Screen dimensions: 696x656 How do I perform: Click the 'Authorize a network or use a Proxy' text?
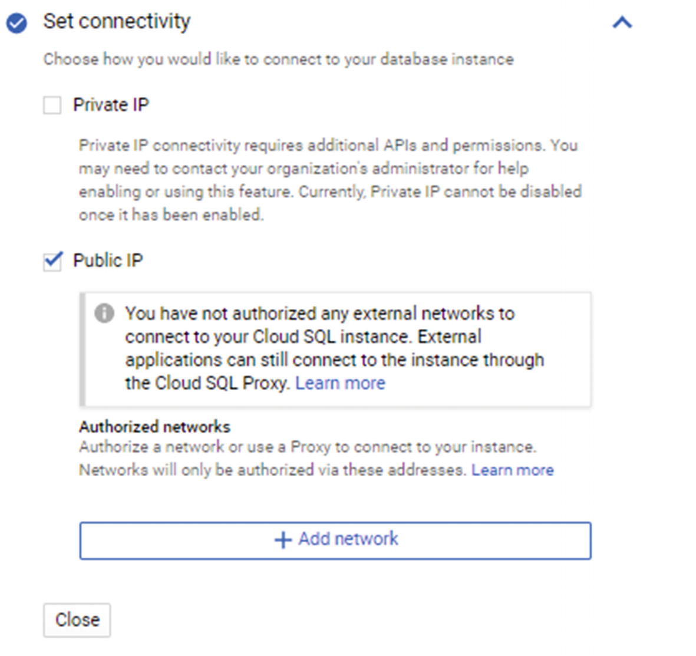(308, 447)
